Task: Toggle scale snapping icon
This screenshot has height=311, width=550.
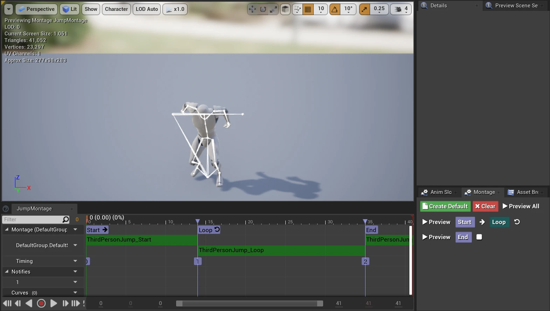Action: [365, 9]
